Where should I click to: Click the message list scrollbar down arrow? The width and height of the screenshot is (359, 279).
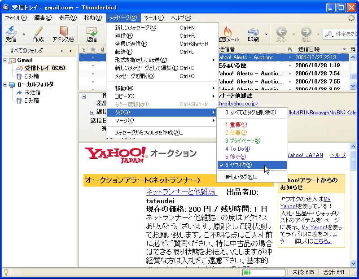click(x=353, y=86)
